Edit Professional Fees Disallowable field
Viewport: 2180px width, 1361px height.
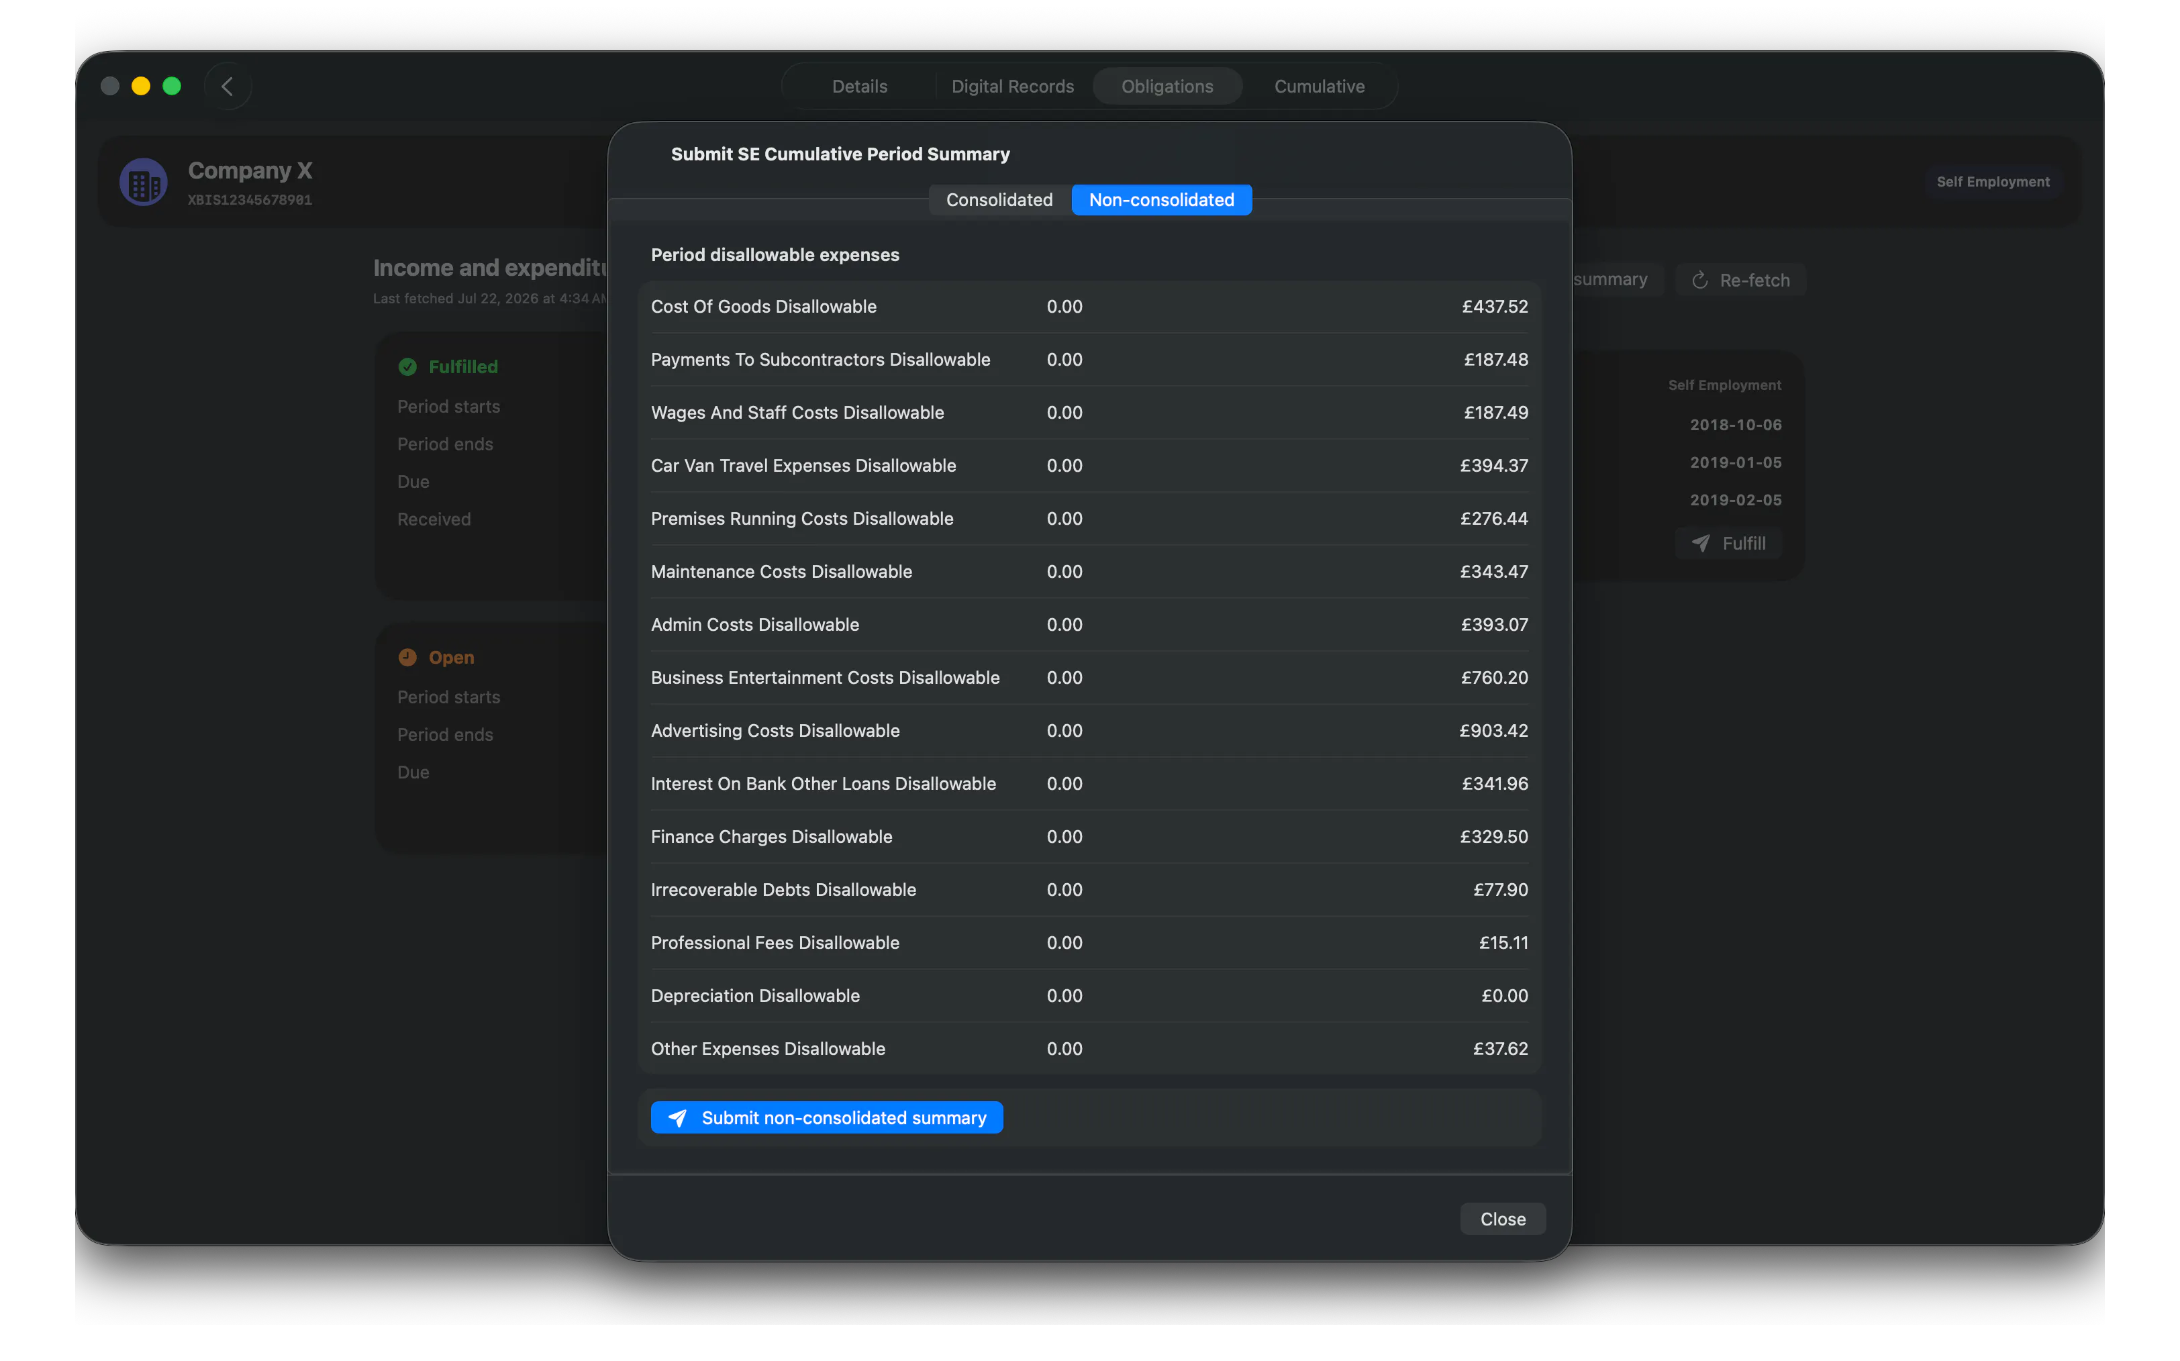[1064, 944]
